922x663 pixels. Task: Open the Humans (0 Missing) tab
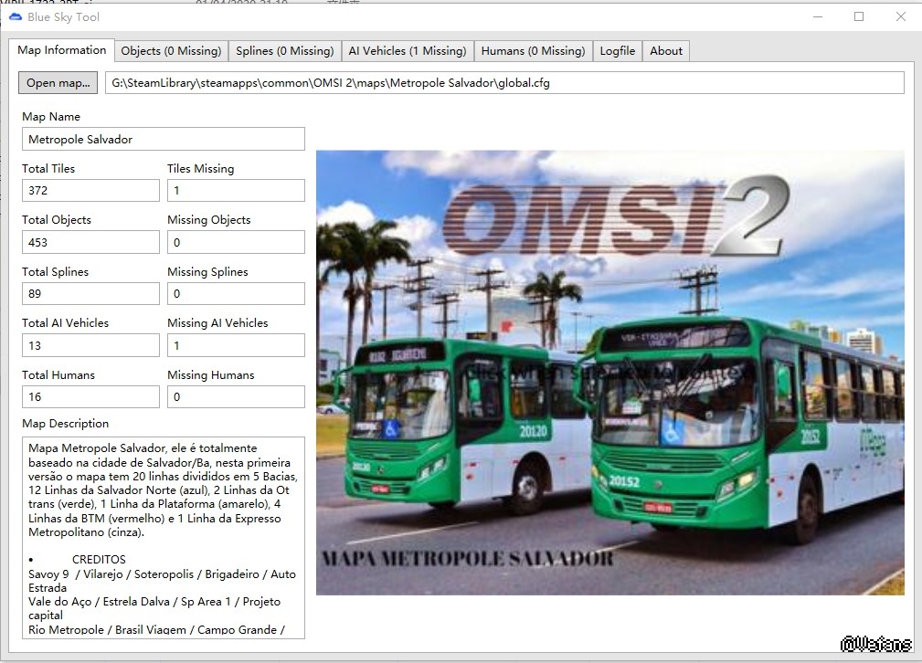click(x=534, y=51)
